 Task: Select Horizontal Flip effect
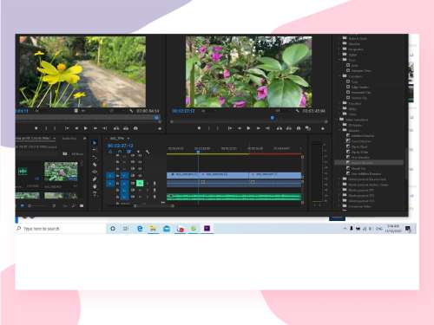(358, 93)
